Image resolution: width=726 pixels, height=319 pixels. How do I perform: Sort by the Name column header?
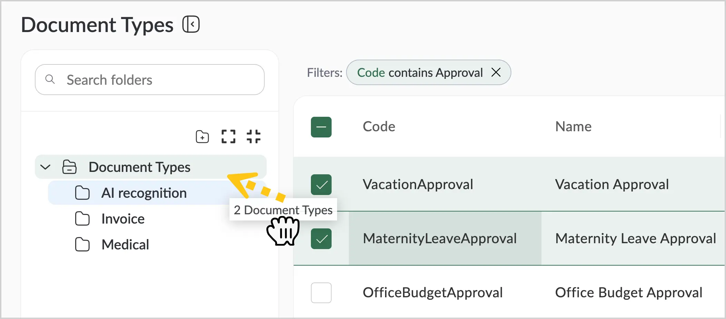(573, 126)
